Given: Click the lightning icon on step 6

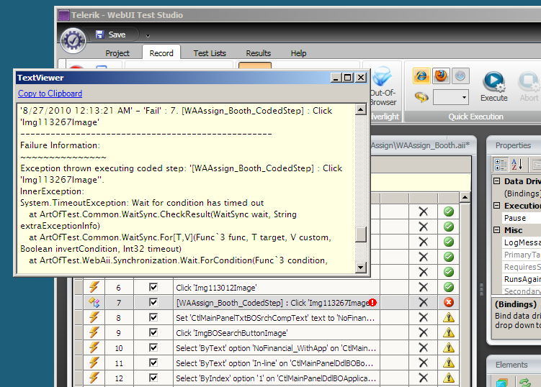Looking at the screenshot, I should point(94,287).
